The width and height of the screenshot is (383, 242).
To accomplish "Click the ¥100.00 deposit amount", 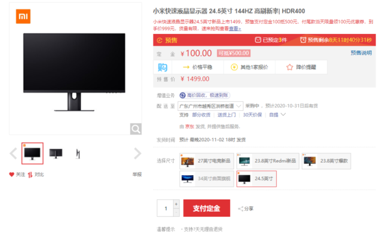I will [x=196, y=53].
